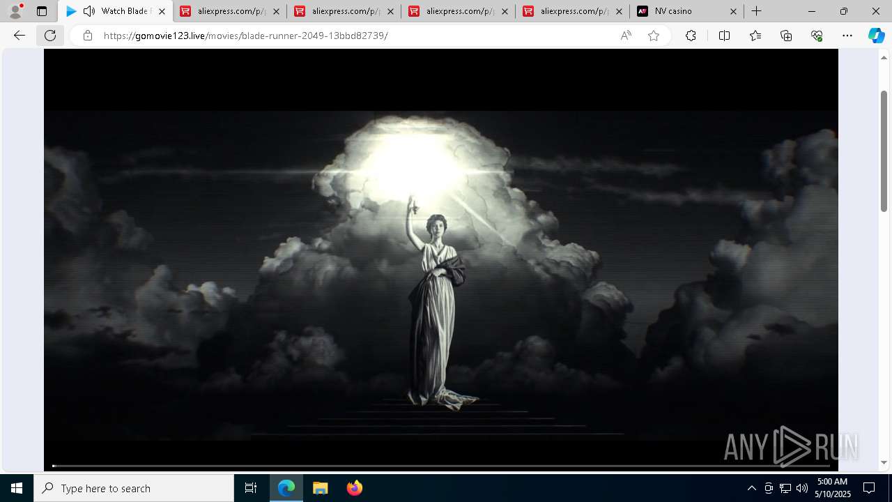Screen dimensions: 892x502
Task: Open the volume tray icon
Action: (802, 488)
